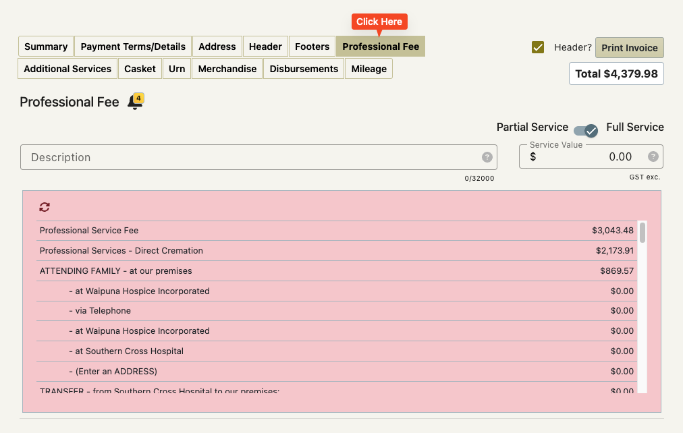Open the Summary tab
Screen dimensions: 683x433
[x=46, y=47]
